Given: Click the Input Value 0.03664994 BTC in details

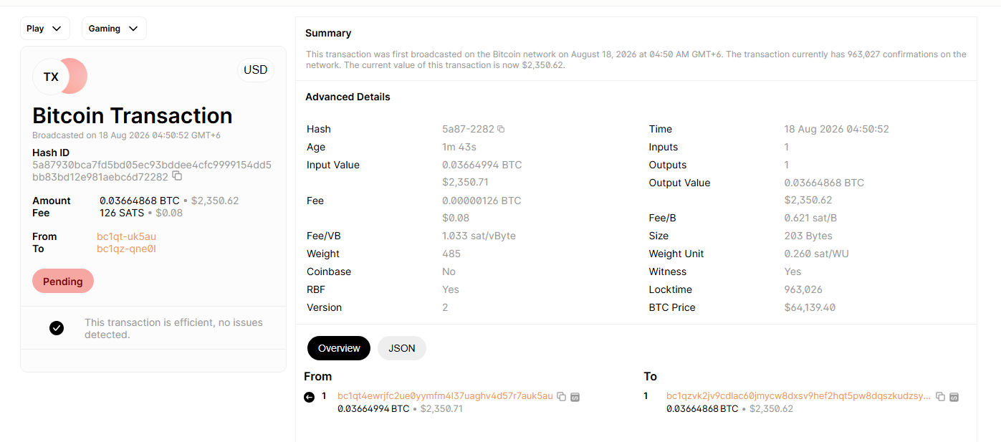Looking at the screenshot, I should [482, 165].
